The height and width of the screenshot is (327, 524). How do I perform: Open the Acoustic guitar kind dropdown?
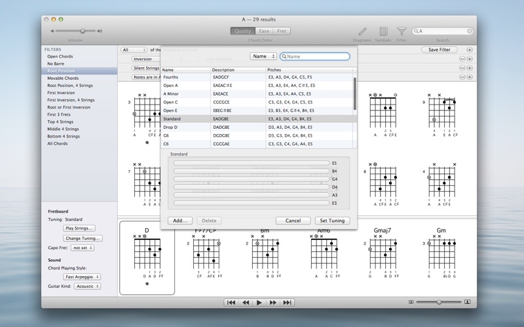pos(87,286)
